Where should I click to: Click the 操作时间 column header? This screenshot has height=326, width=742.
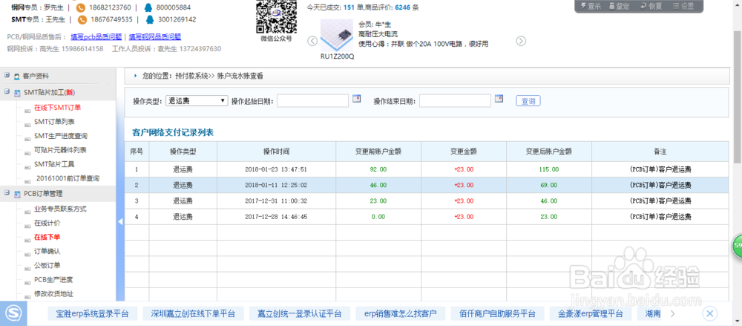point(276,151)
